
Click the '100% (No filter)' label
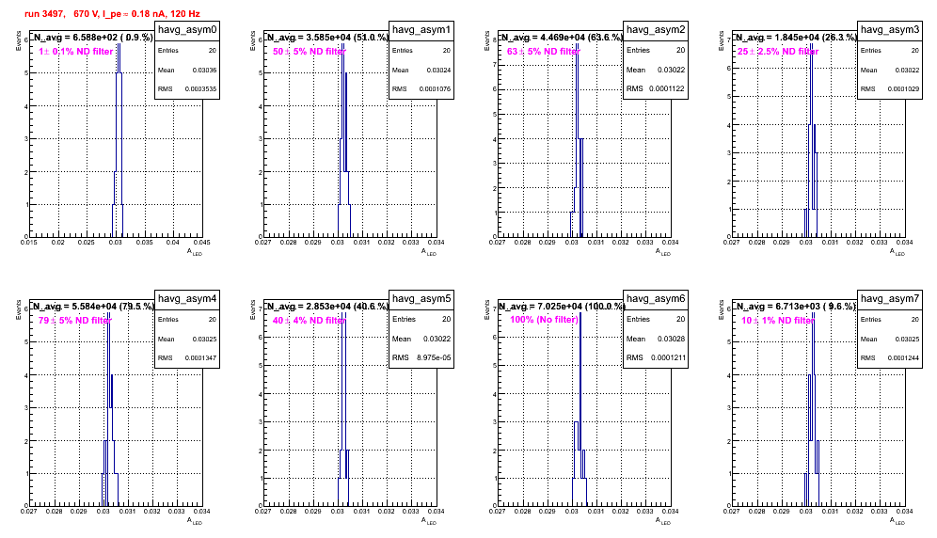click(x=545, y=320)
